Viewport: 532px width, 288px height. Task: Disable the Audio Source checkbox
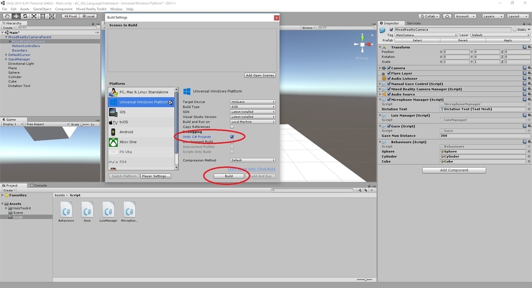pos(389,94)
